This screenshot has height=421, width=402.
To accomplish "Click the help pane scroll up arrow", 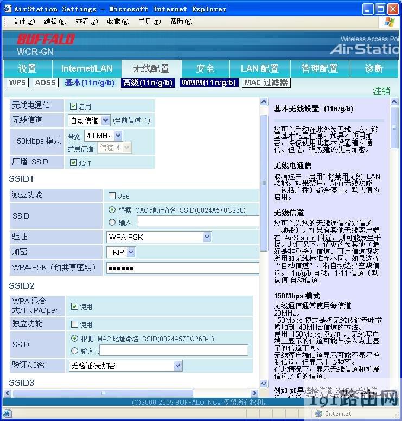I will [394, 102].
